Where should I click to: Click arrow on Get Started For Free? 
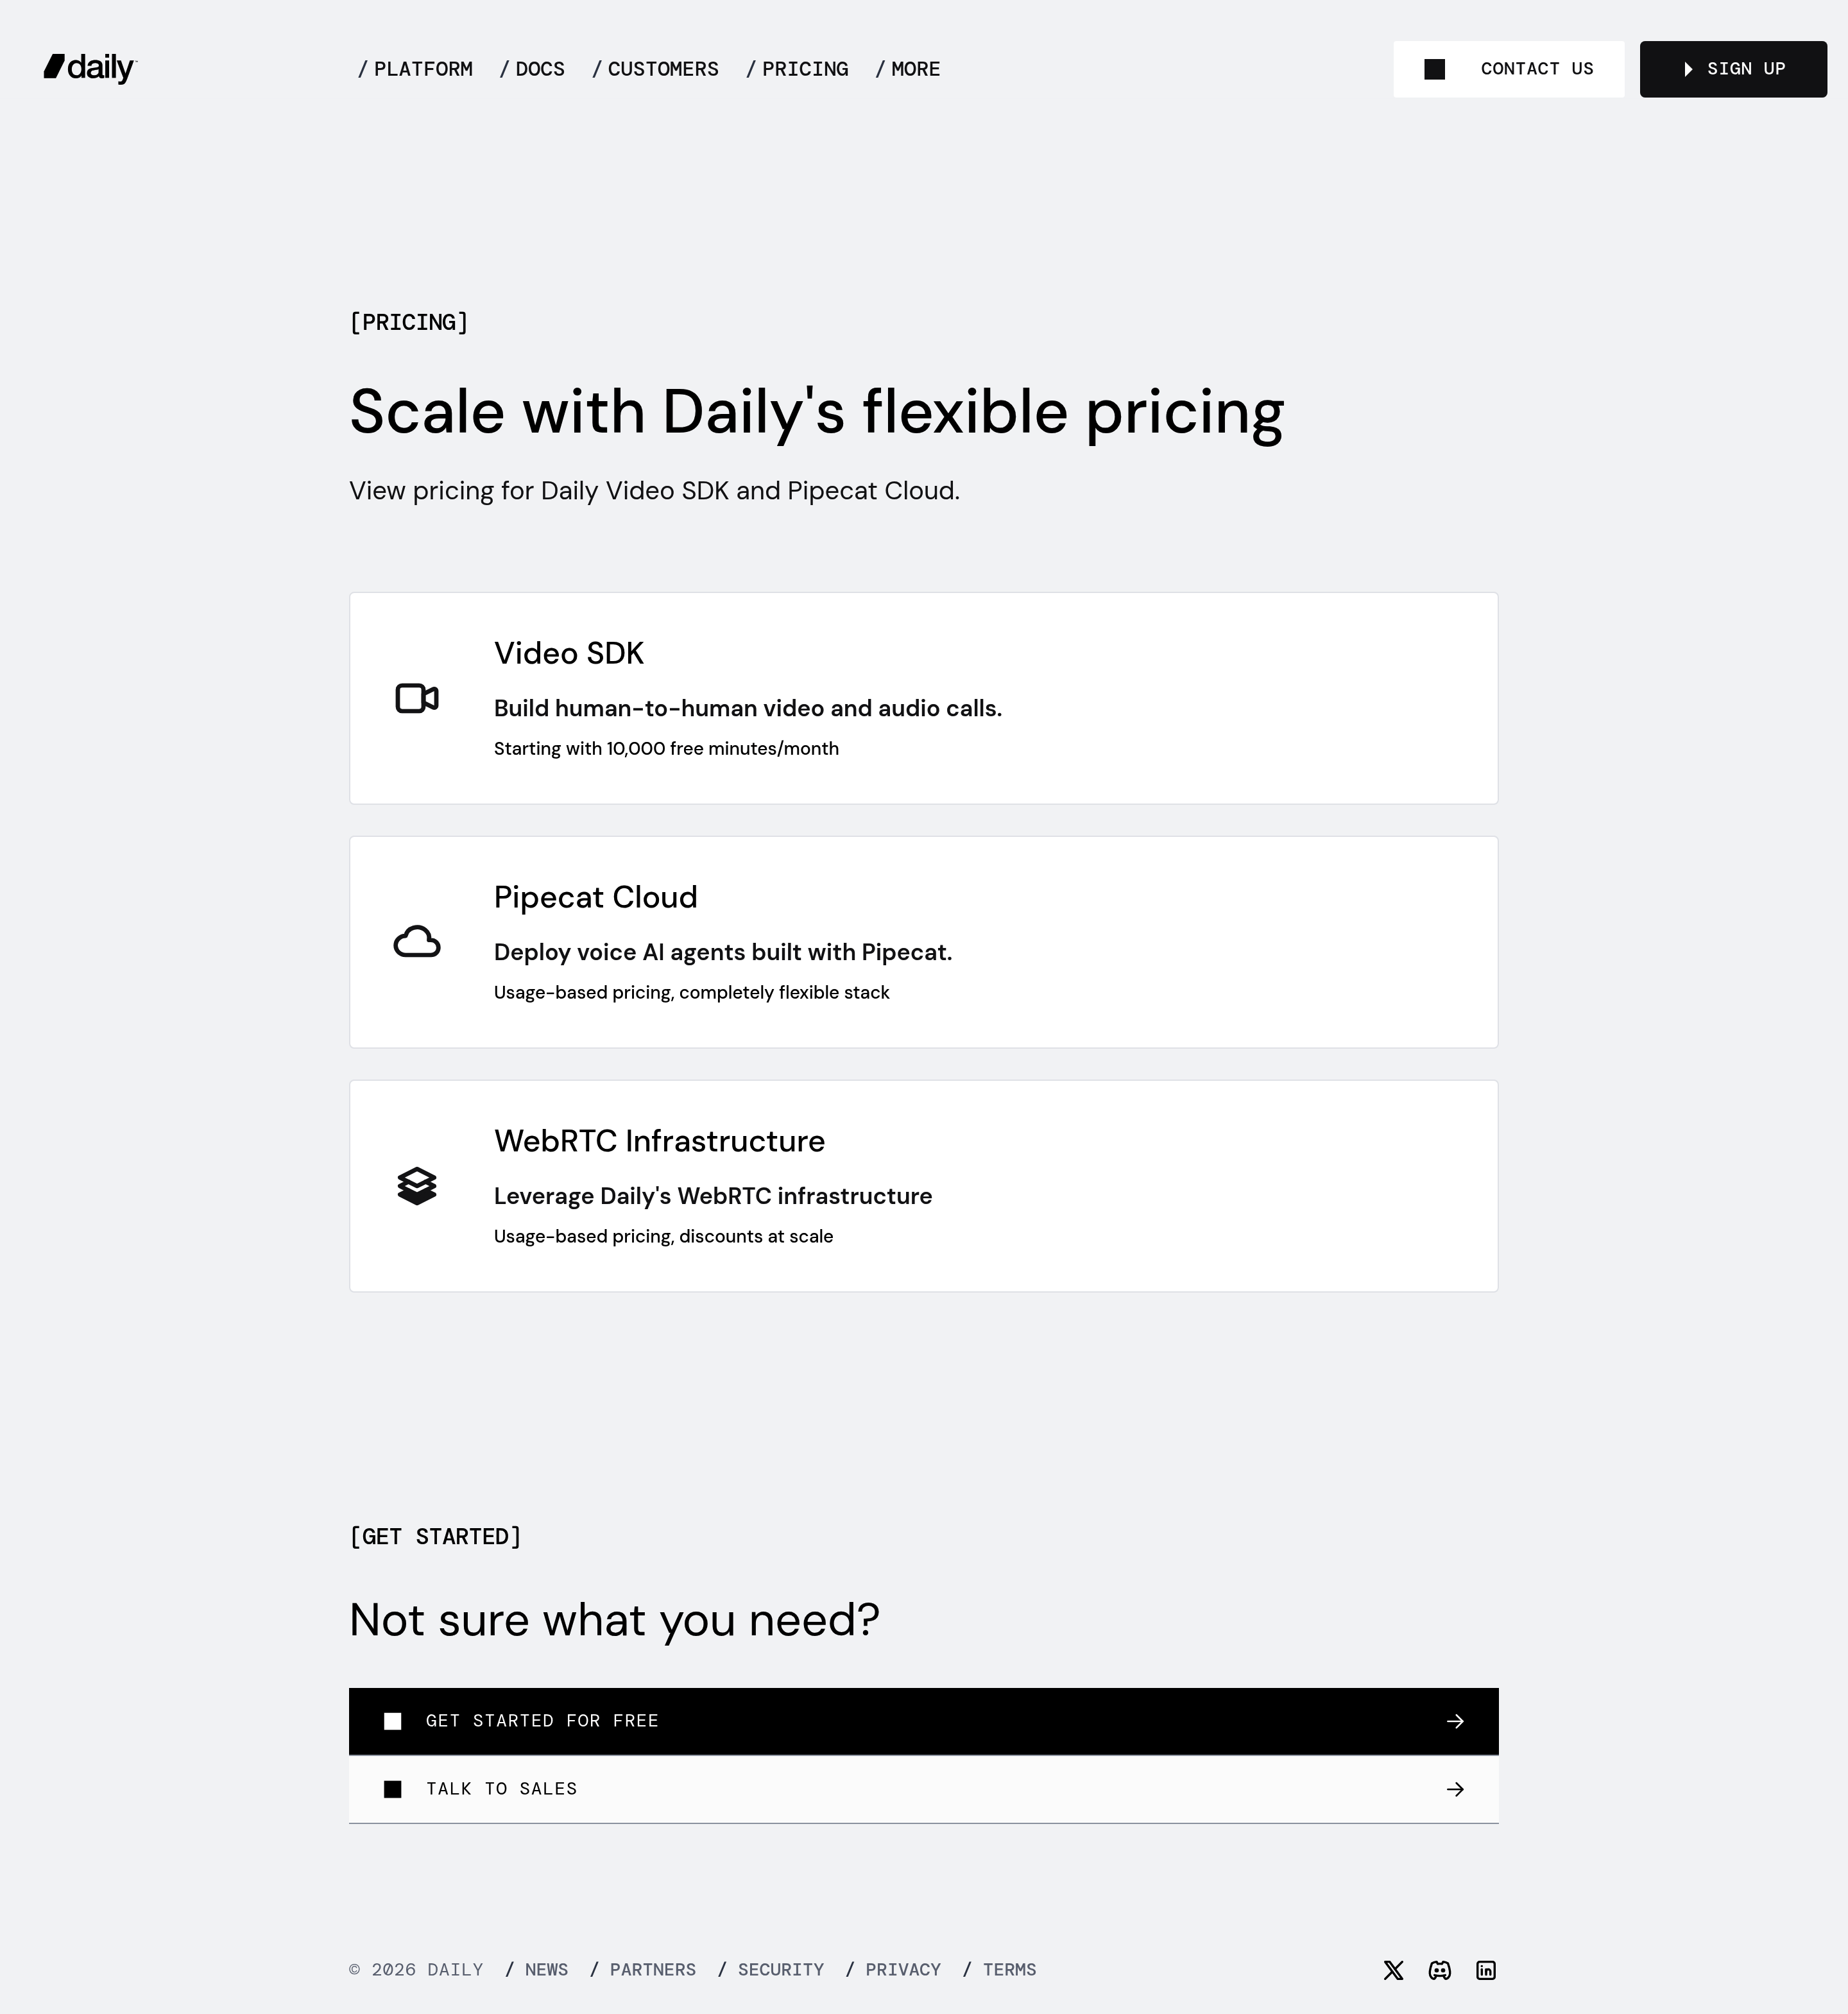[1455, 1721]
